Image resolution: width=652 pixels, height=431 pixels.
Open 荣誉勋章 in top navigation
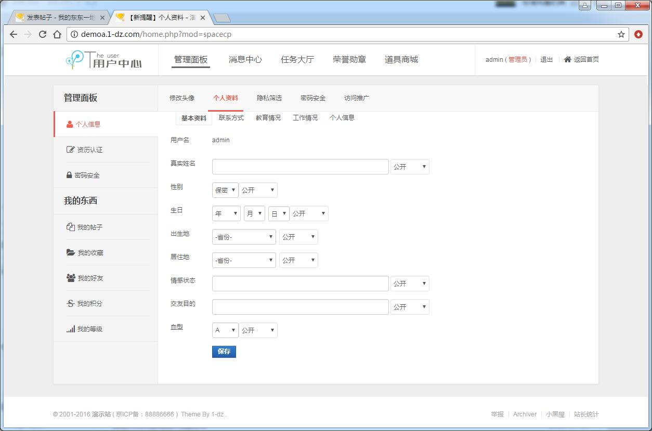(349, 60)
